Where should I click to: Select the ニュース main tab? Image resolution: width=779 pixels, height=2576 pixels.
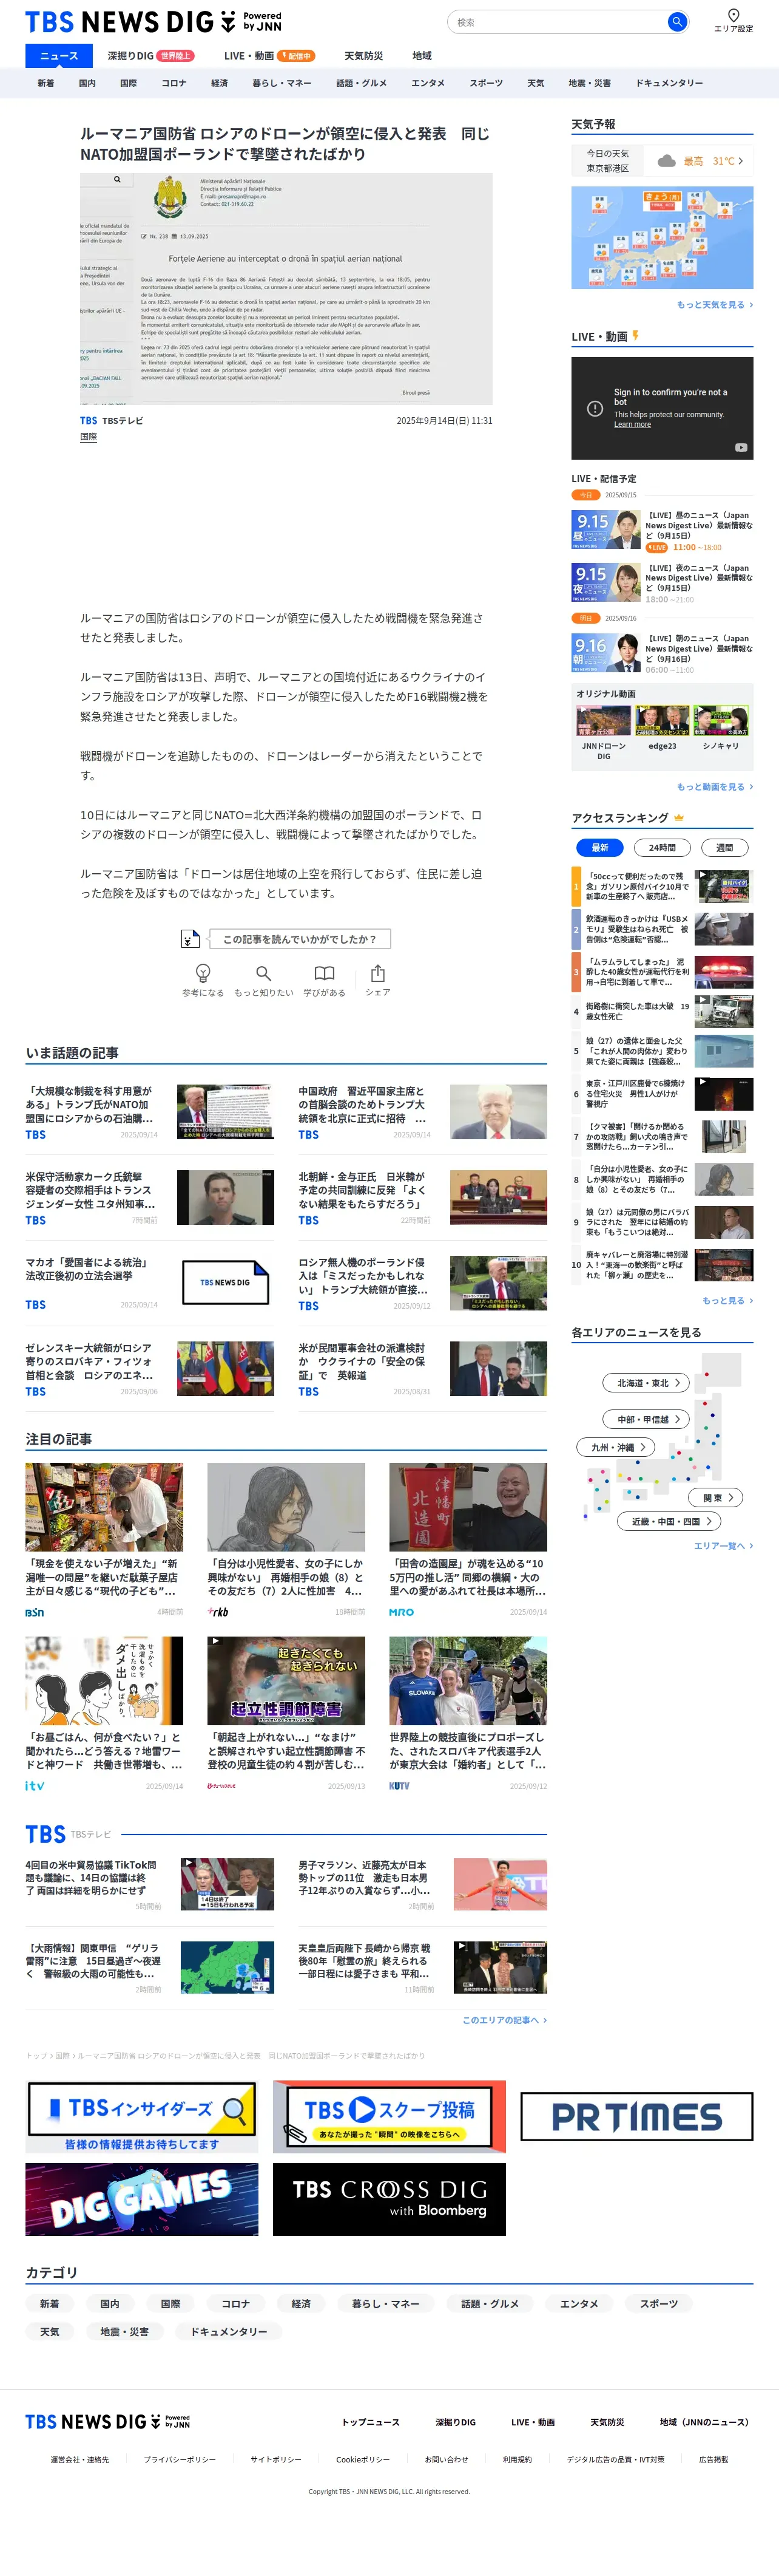[59, 56]
